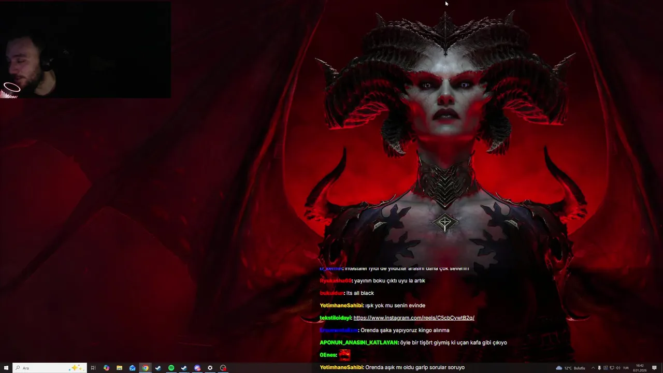Click username 0Enes in chat
The height and width of the screenshot is (373, 663).
pyautogui.click(x=328, y=355)
